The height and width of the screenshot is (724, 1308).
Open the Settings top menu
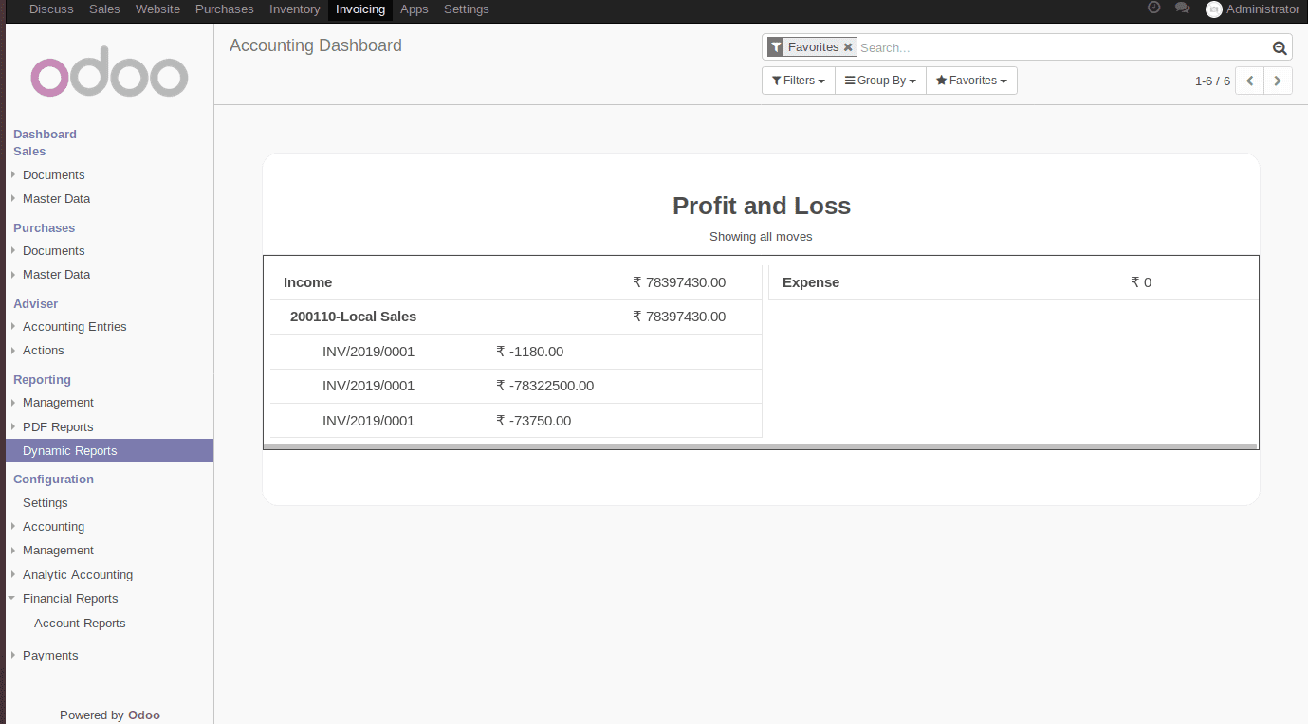click(467, 9)
